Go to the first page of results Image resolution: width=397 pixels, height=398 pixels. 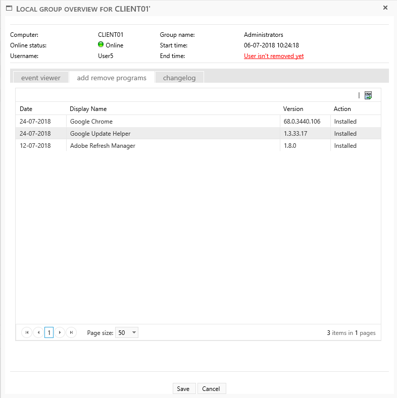pos(27,332)
